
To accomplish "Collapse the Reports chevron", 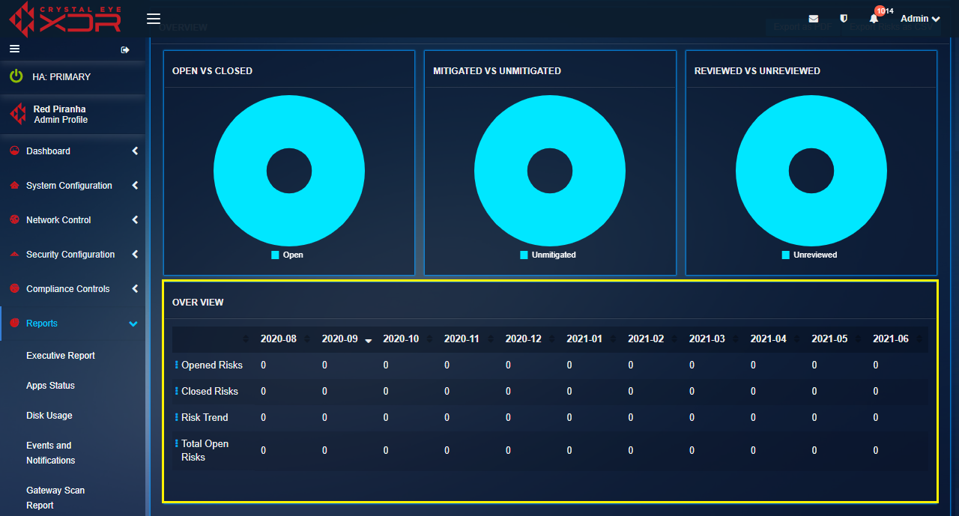I will pos(133,324).
